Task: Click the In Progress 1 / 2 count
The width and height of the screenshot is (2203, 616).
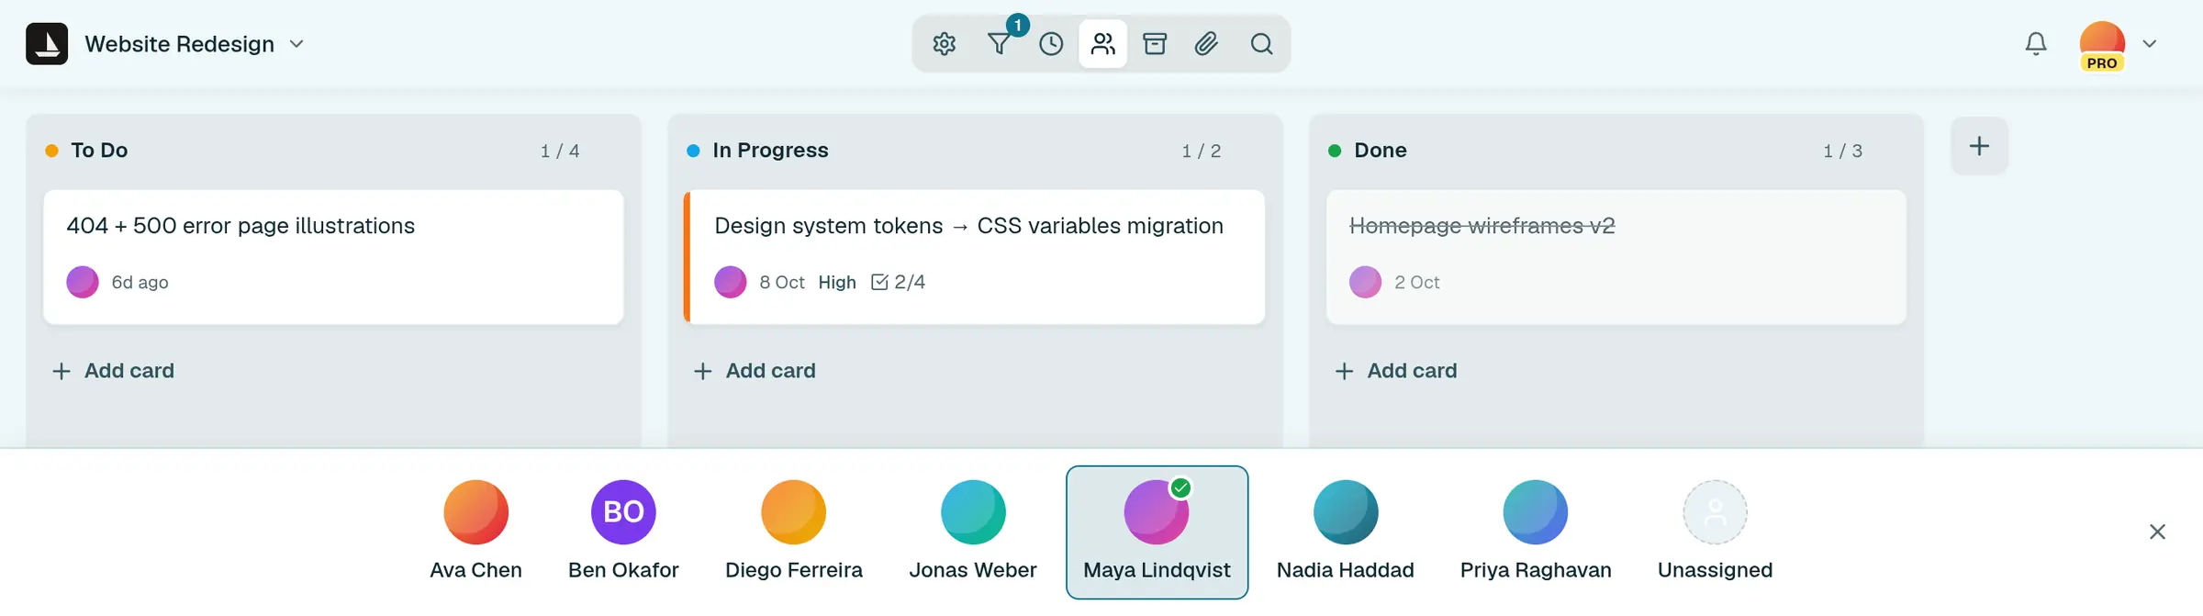Action: tap(1202, 151)
